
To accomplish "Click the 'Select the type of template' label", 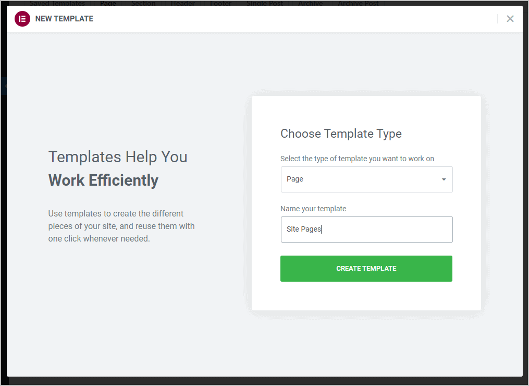I will tap(357, 159).
